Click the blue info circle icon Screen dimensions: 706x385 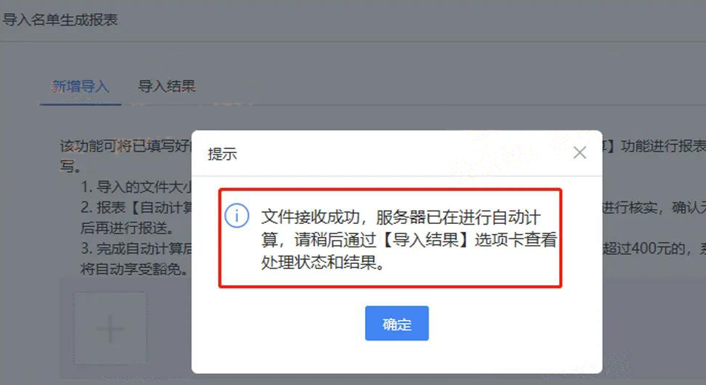pyautogui.click(x=237, y=215)
